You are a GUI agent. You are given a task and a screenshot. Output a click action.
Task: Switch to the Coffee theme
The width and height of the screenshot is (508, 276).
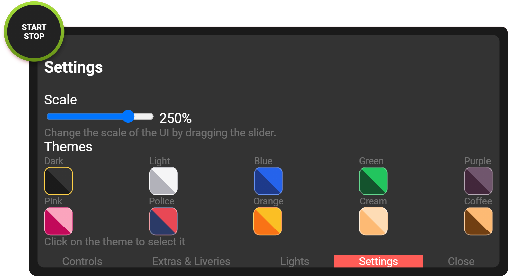click(x=478, y=221)
